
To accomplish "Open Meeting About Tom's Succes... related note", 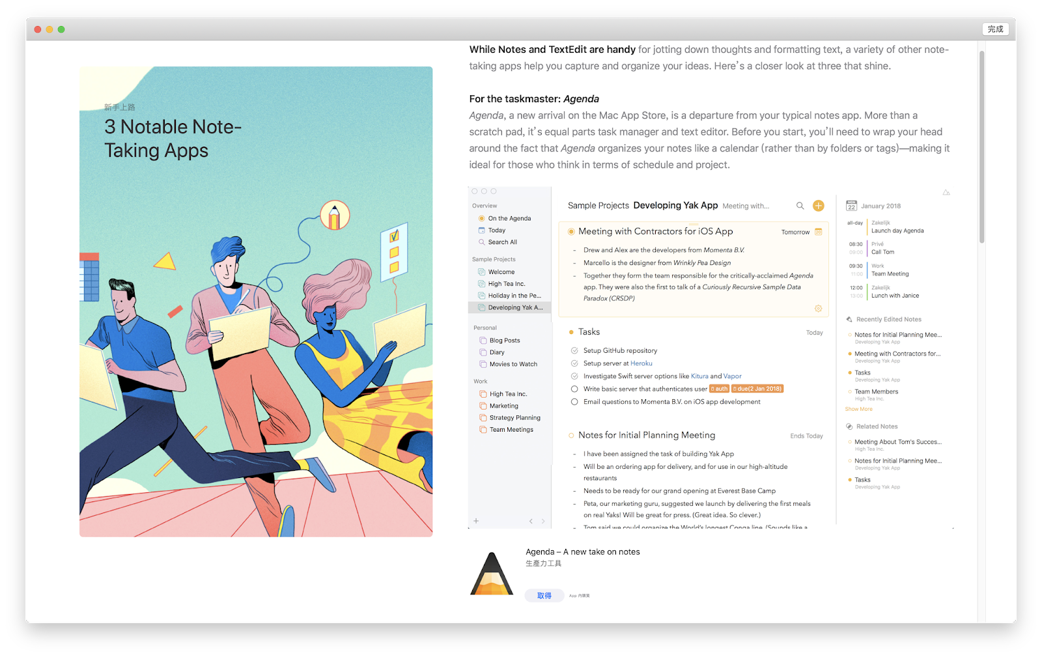I will (898, 442).
